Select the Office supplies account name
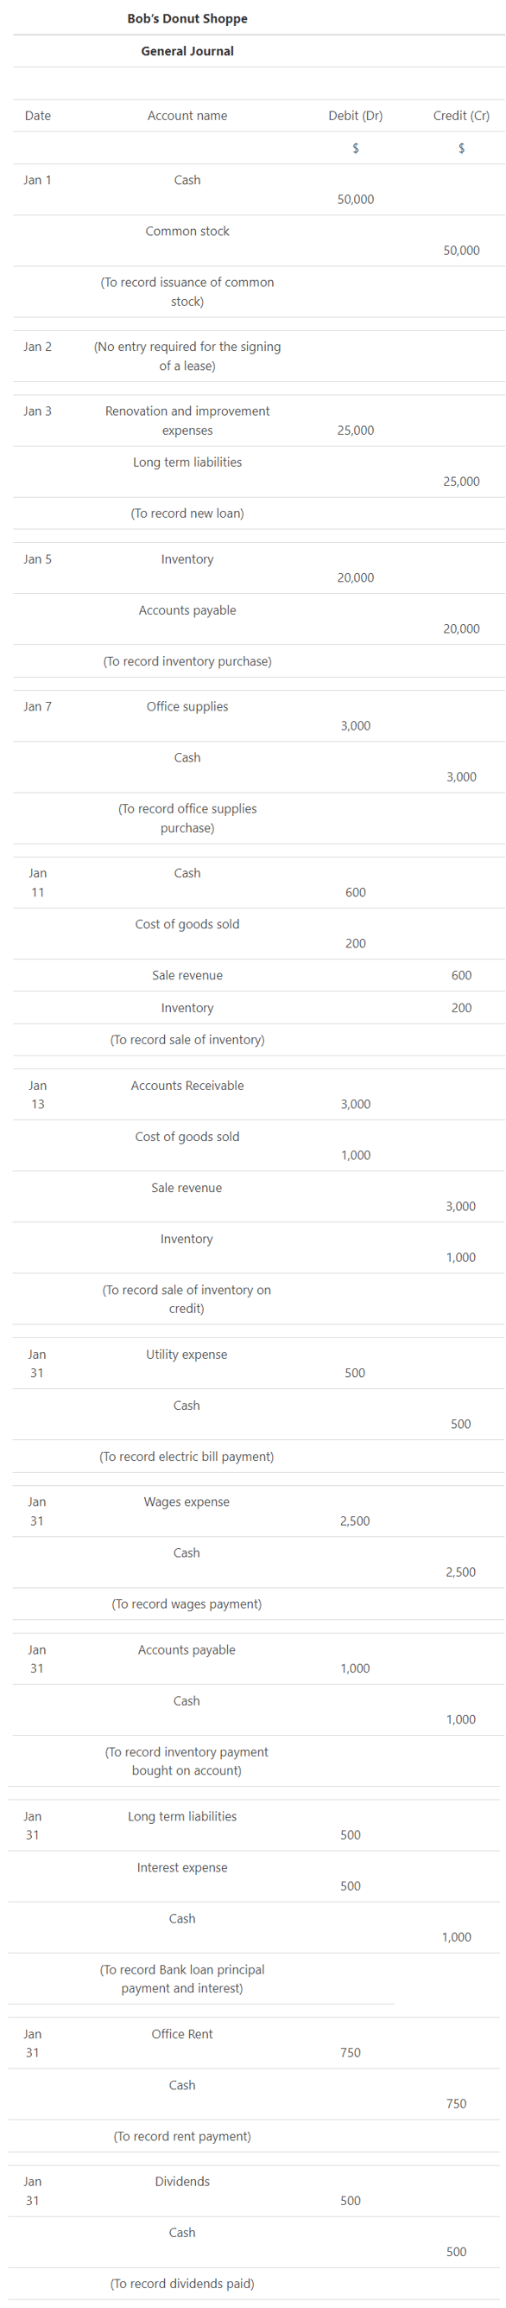Viewport: 506px width, 2308px height. (187, 707)
